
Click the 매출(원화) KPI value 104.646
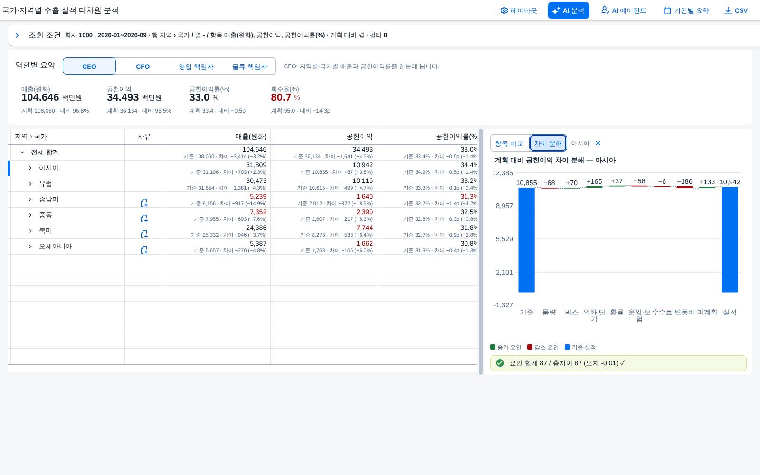(x=40, y=97)
